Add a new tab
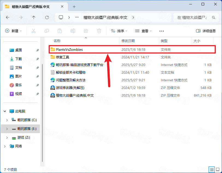The height and width of the screenshot is (173, 222). pyautogui.click(x=74, y=7)
